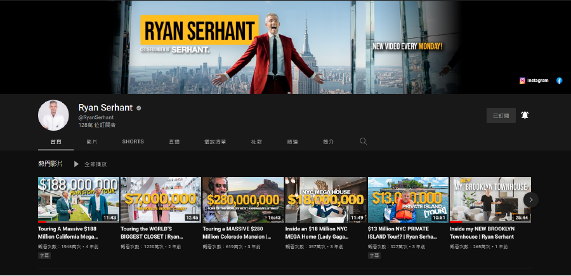Click the 128萬 位訂閱者 subscriber count
This screenshot has height=276, width=571.
click(x=97, y=125)
